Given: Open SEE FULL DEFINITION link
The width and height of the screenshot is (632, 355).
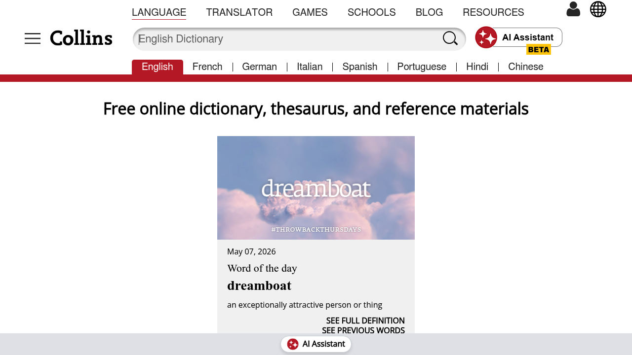Looking at the screenshot, I should [365, 321].
